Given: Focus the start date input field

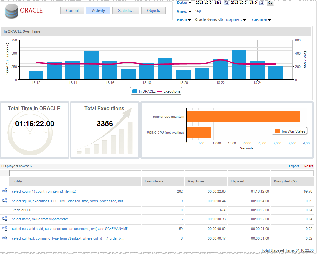Looking at the screenshot, I should pos(209,3).
